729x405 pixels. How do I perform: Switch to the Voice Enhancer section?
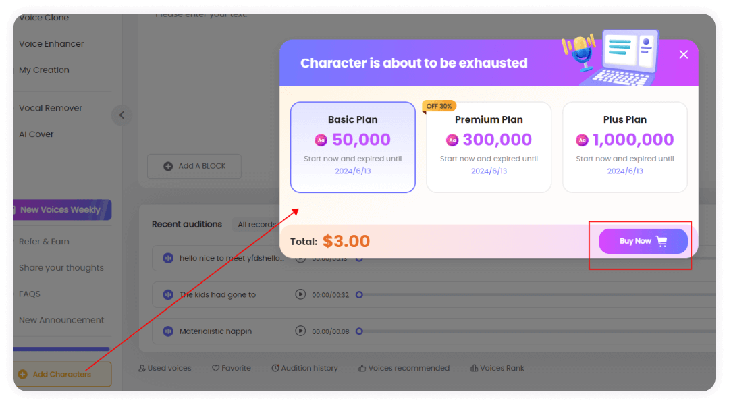pyautogui.click(x=51, y=43)
